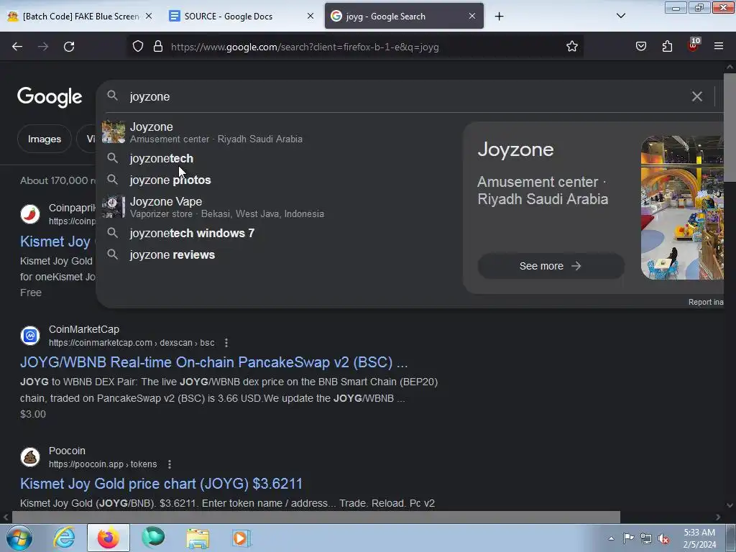This screenshot has height=552, width=736.
Task: Open Windows Explorer folder from taskbar
Action: [198, 538]
